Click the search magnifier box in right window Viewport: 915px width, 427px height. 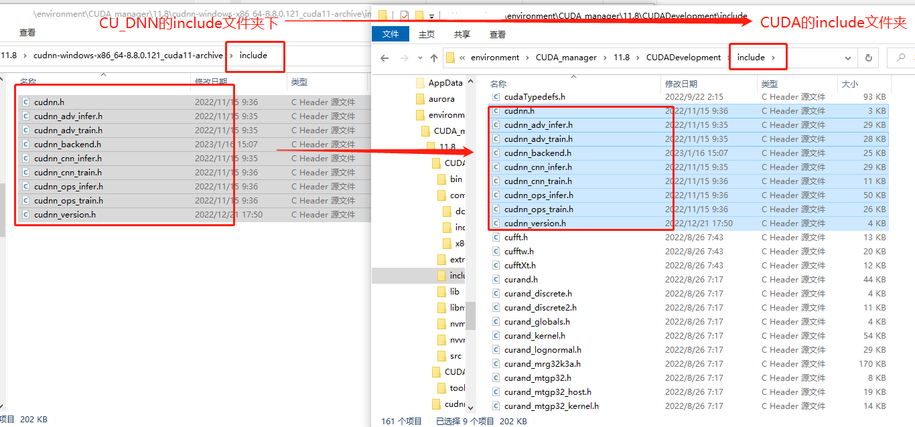coord(900,58)
